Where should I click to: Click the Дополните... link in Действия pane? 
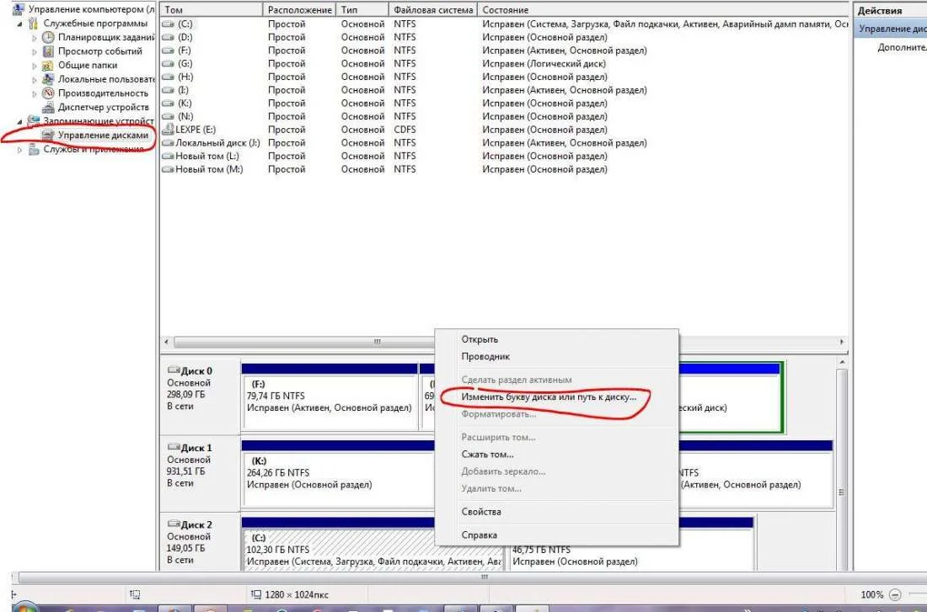(x=902, y=47)
